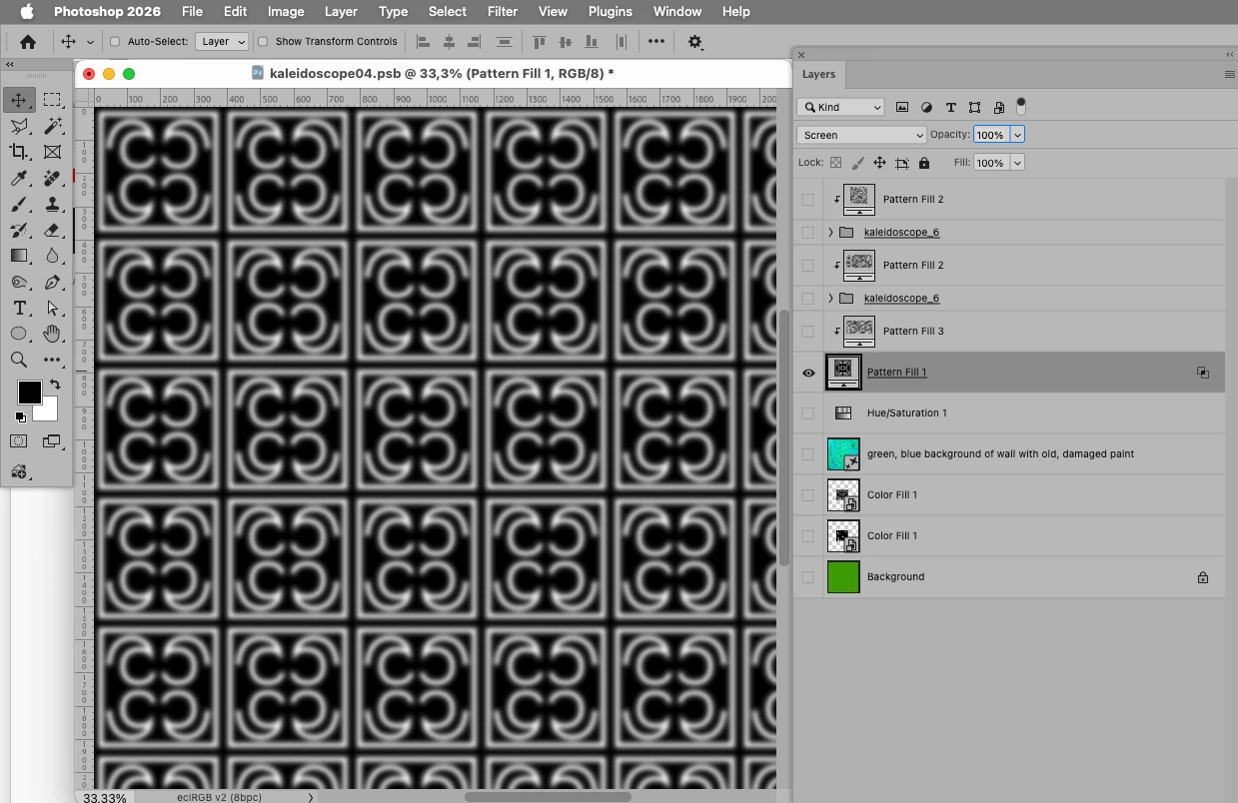Hide the Pattern Fill 1 layer
Viewport: 1238px width, 803px height.
click(x=808, y=373)
